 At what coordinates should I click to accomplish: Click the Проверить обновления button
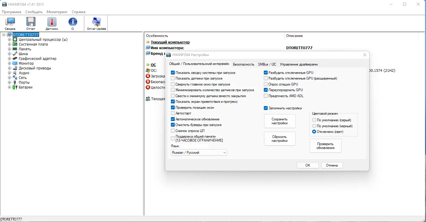tap(325, 146)
